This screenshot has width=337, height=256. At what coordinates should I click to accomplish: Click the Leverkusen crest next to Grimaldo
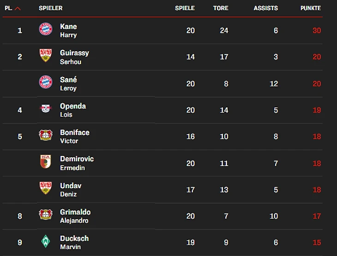point(45,215)
